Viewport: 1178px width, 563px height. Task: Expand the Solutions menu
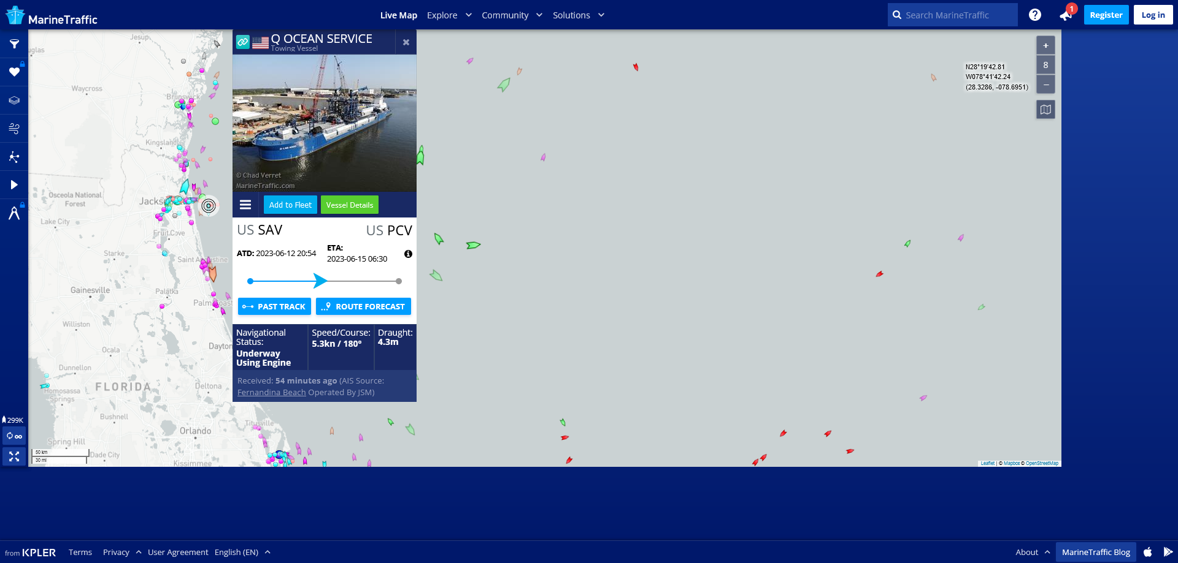coord(579,15)
